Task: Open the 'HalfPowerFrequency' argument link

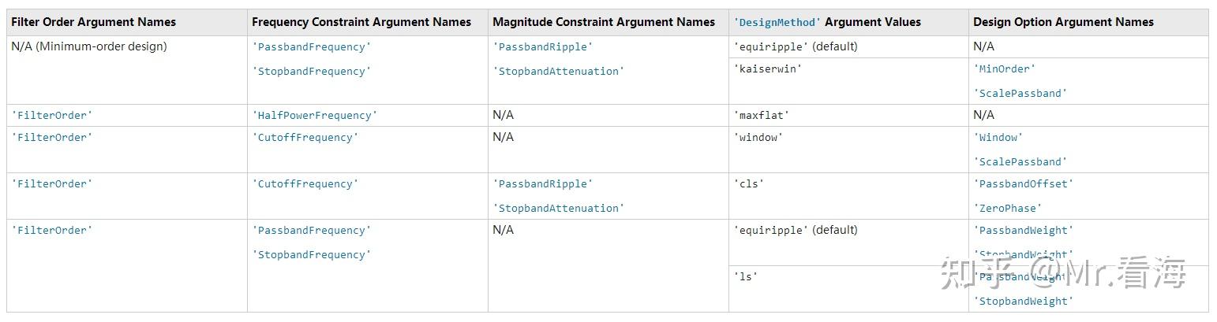Action: coord(314,115)
